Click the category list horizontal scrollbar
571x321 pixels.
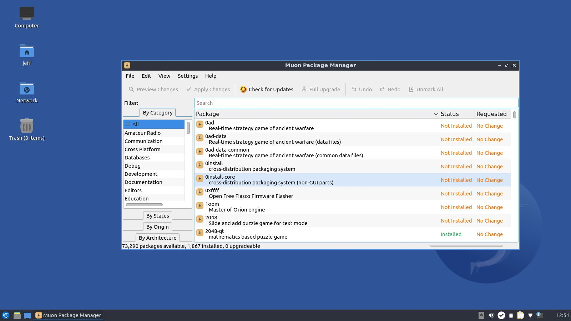(x=144, y=205)
